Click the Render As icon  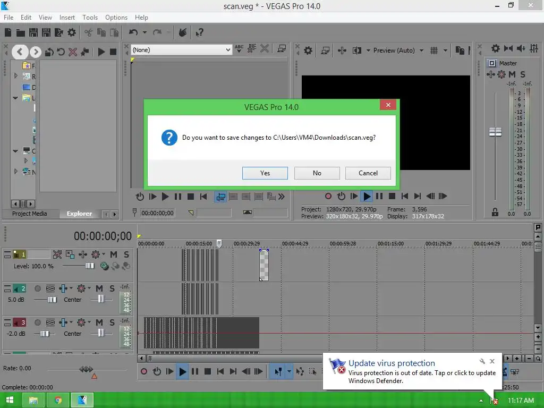[58, 32]
